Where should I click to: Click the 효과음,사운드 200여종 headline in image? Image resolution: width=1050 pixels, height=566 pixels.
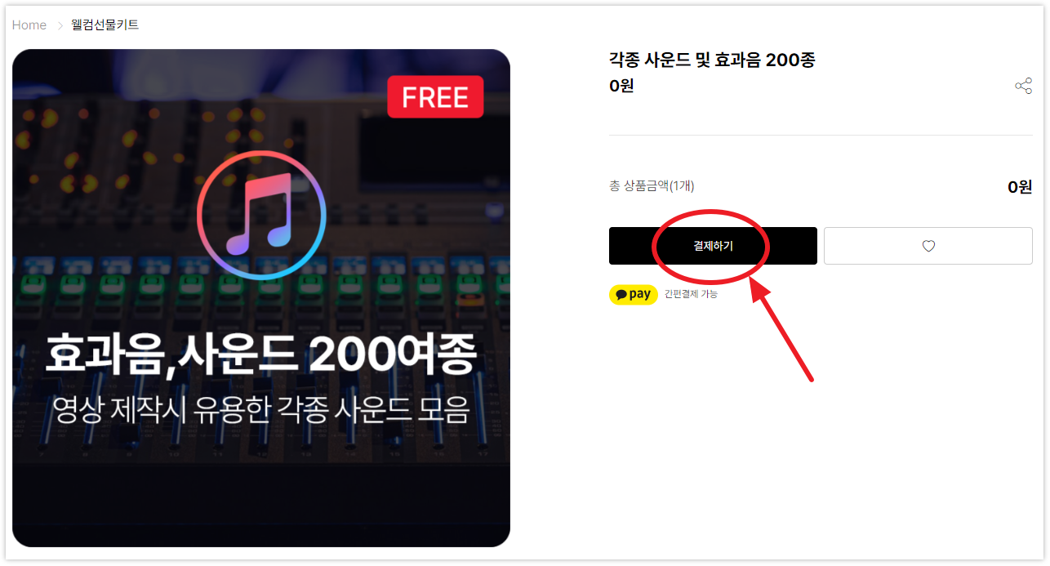click(260, 354)
